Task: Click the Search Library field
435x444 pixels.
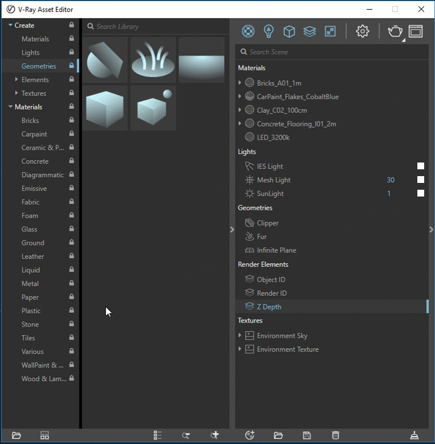Action: tap(156, 27)
